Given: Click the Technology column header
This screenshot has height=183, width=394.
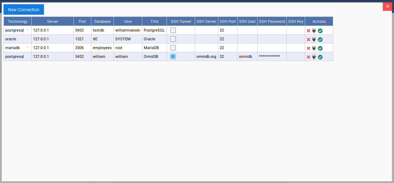Looking at the screenshot, I should [18, 21].
